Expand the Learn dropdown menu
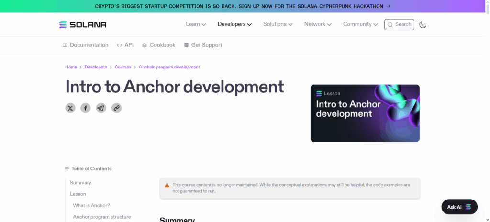490x222 pixels. tap(196, 24)
